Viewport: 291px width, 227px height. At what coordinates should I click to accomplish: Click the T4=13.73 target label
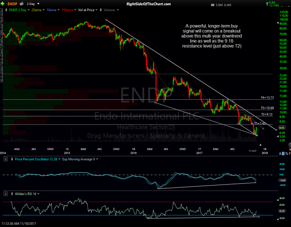pyautogui.click(x=267, y=98)
